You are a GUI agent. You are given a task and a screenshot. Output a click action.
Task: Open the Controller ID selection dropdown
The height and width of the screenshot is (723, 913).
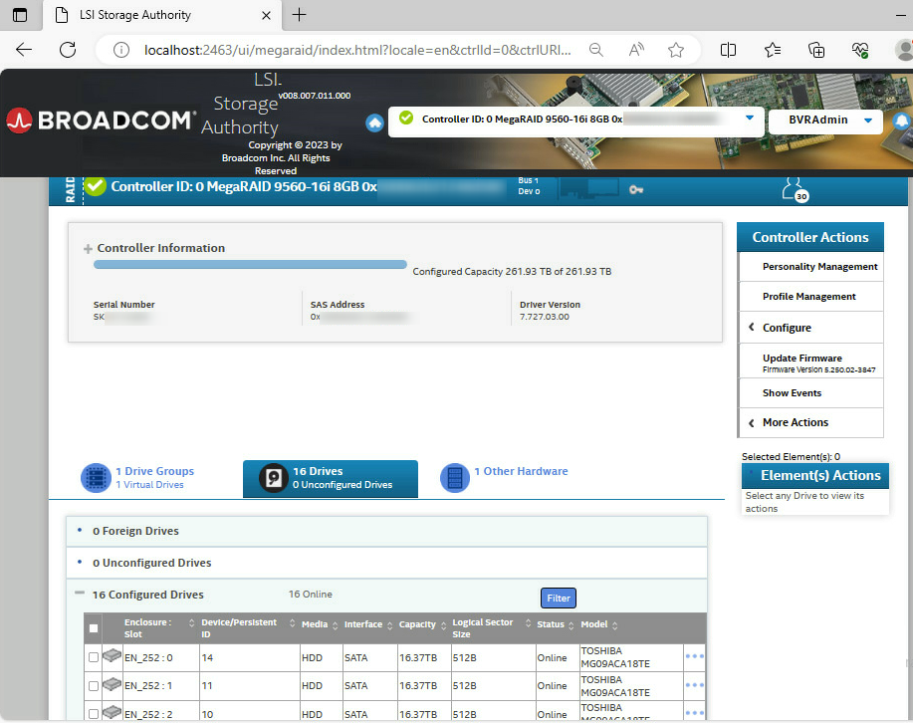click(750, 119)
